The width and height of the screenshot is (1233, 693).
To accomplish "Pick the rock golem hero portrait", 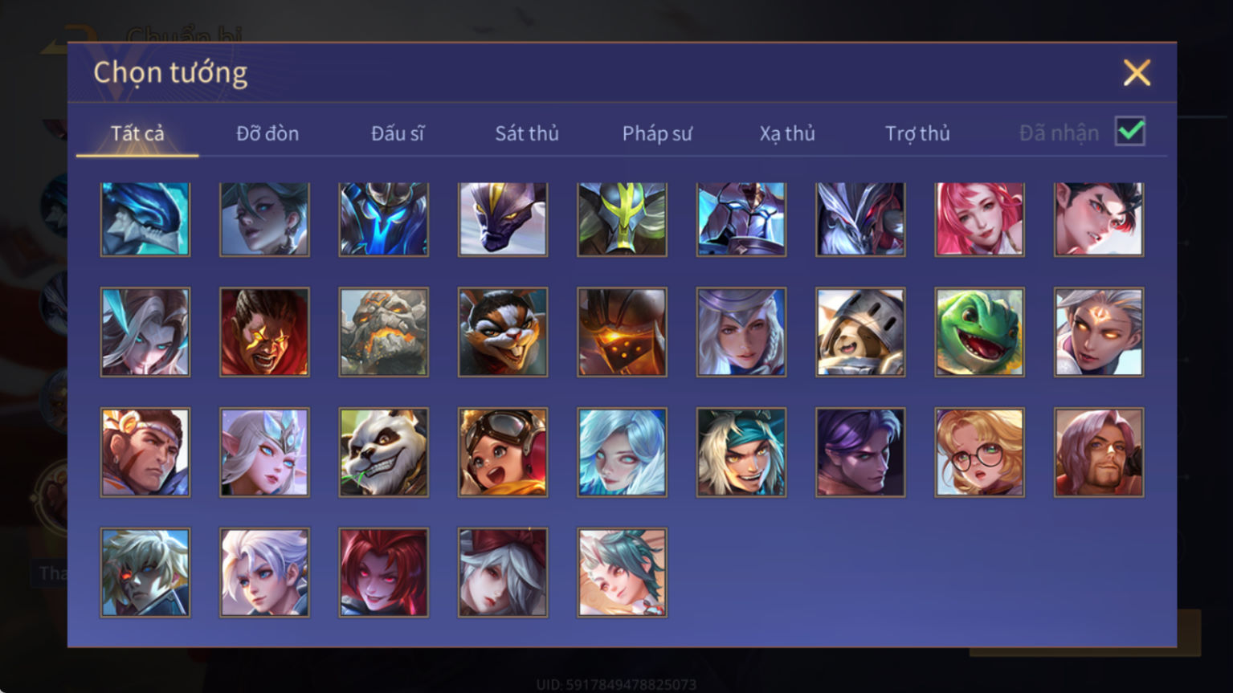I will click(x=384, y=332).
